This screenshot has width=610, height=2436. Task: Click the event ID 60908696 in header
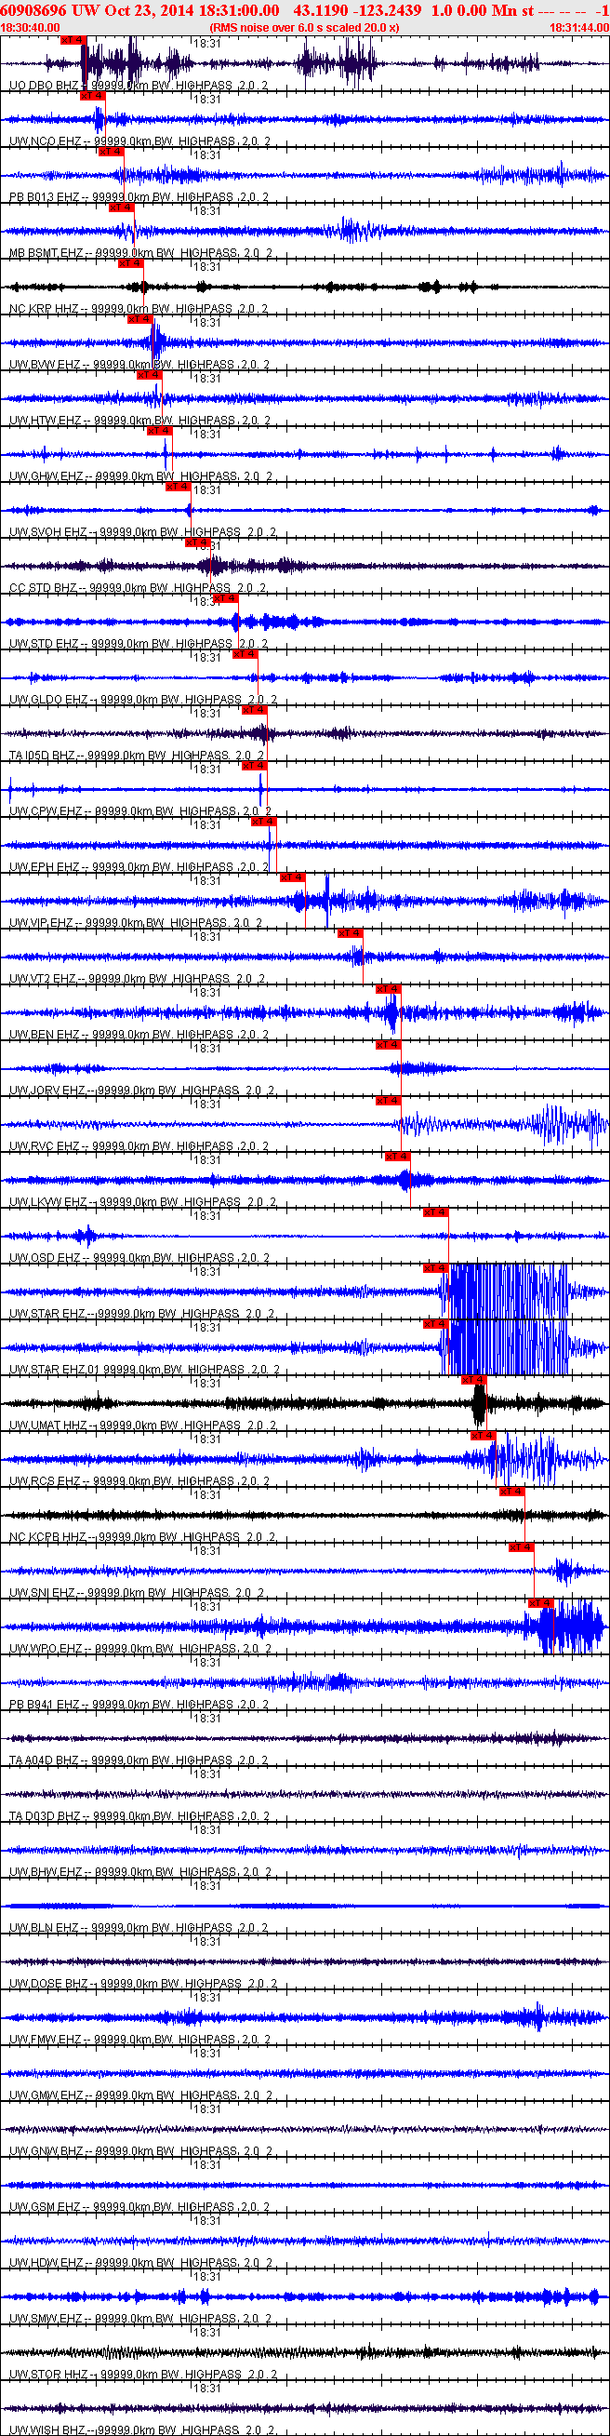(x=33, y=9)
